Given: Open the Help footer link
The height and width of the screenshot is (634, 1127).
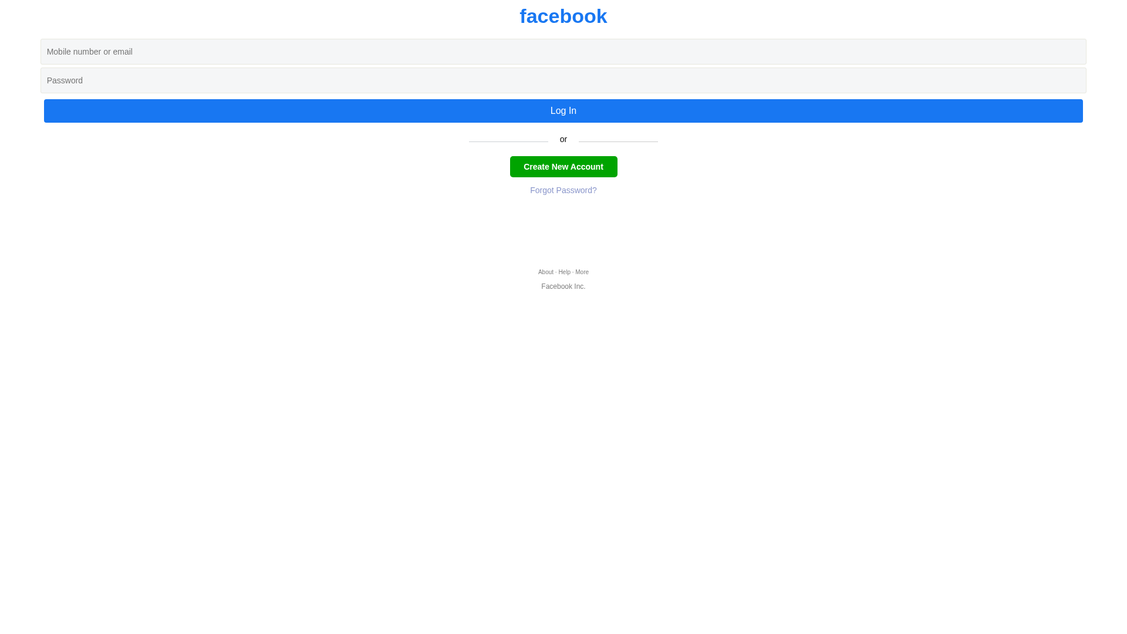Looking at the screenshot, I should 564,272.
